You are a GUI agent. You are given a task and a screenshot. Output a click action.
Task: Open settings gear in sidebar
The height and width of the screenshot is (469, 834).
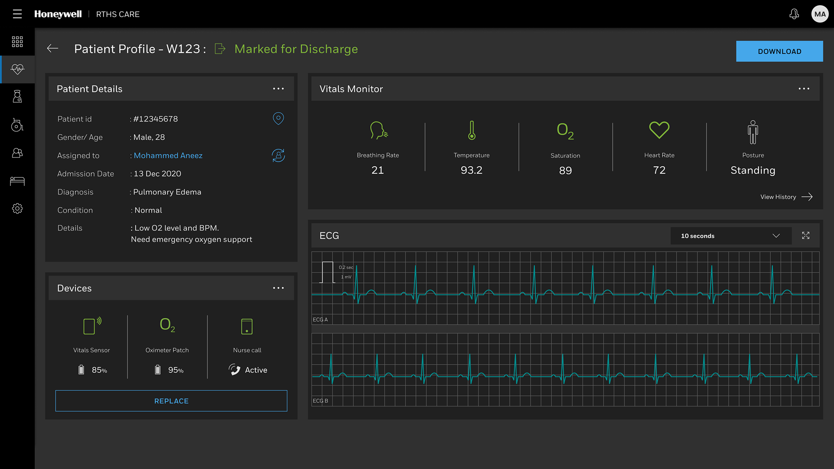(x=17, y=208)
